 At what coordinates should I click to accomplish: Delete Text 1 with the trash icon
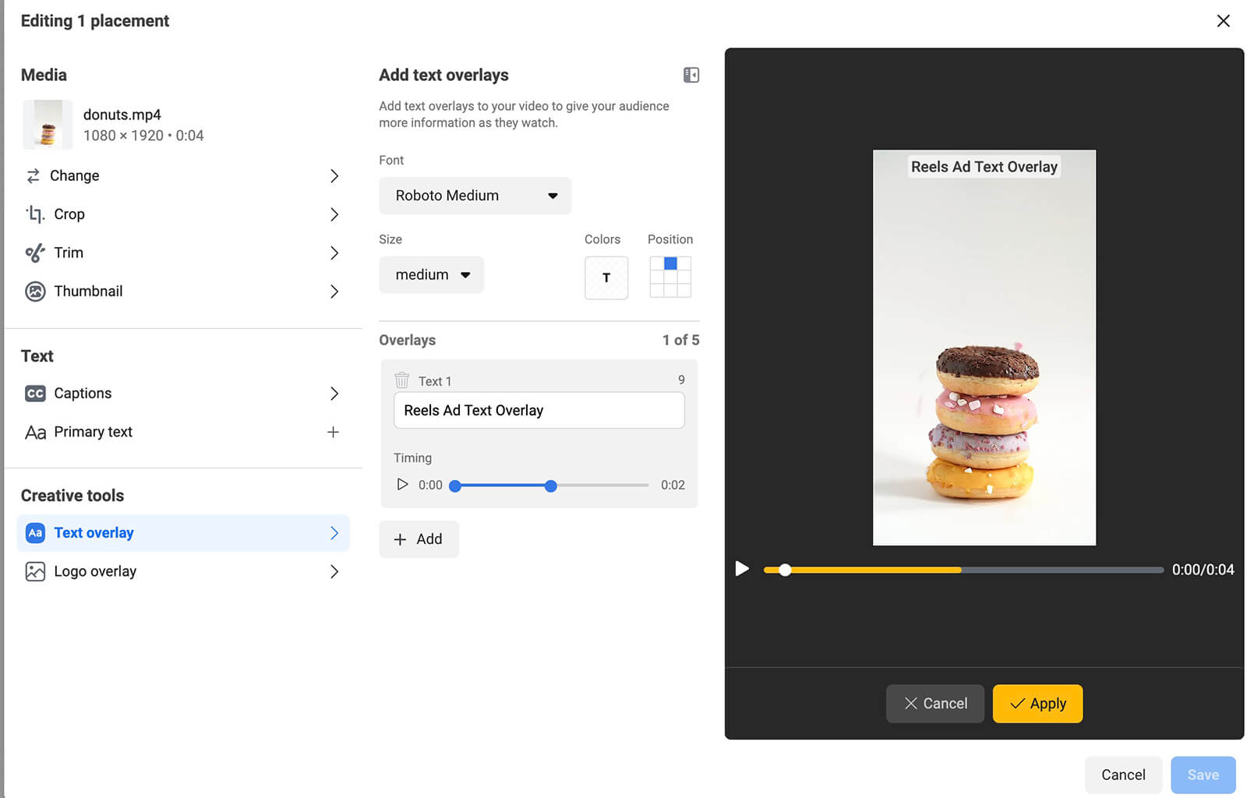402,380
